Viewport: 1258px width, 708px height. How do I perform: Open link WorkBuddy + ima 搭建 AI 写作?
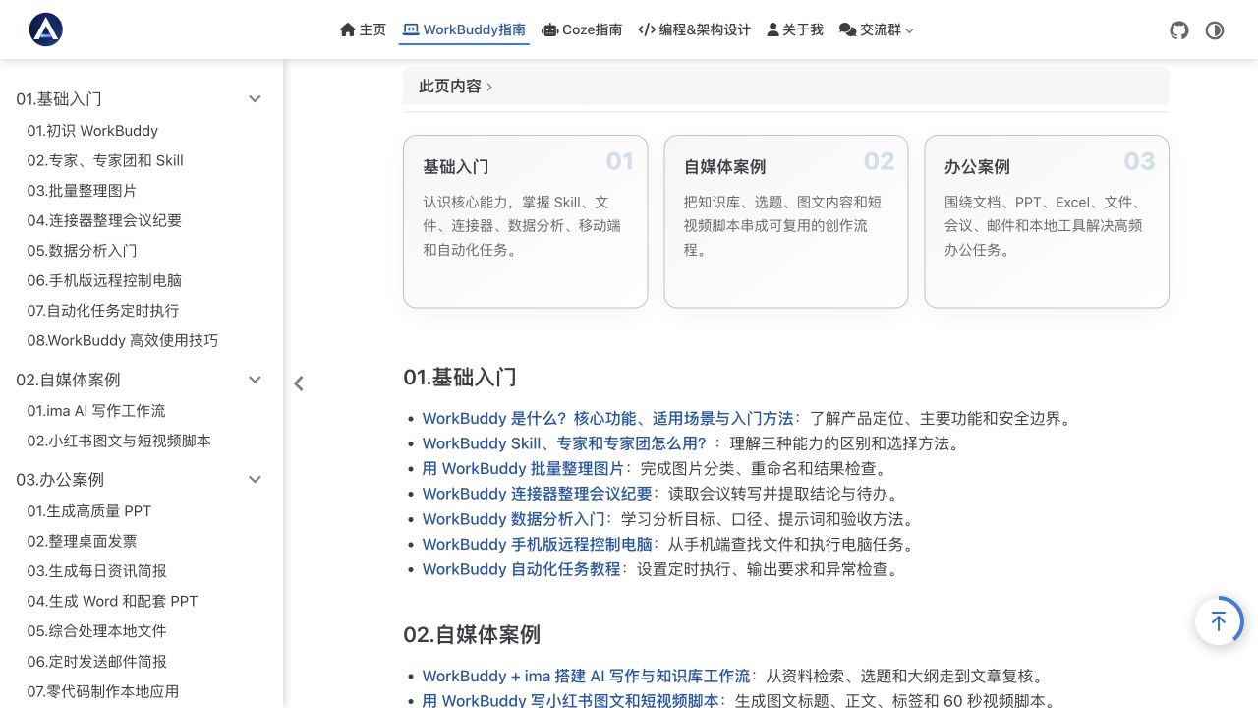(586, 677)
